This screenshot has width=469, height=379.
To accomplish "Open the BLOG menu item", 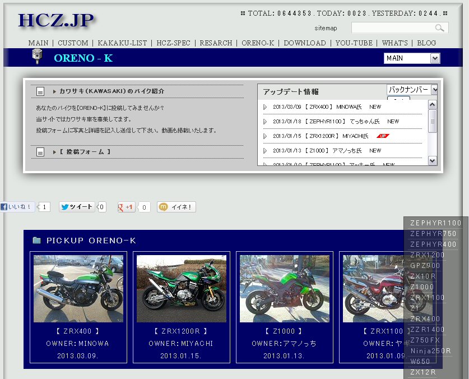I will click(426, 43).
